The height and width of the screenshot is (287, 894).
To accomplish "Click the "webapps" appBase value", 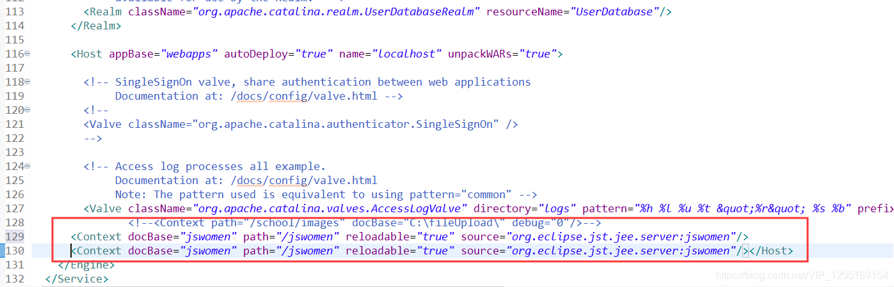I will 189,54.
